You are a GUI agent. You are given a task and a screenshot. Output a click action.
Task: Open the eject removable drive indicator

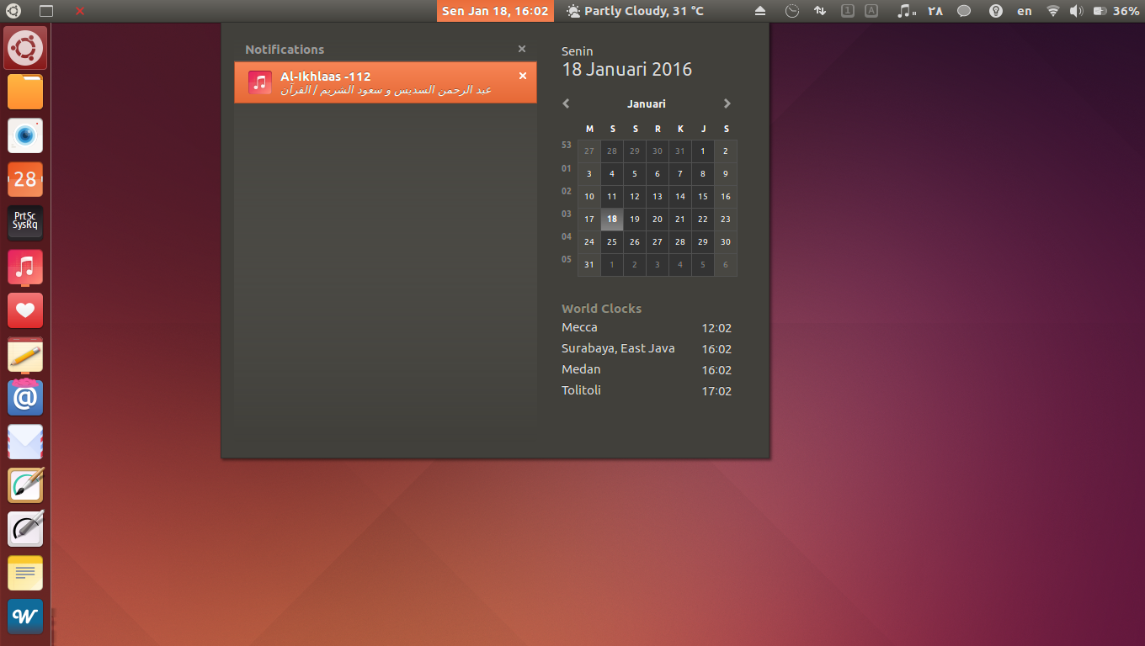coord(760,11)
